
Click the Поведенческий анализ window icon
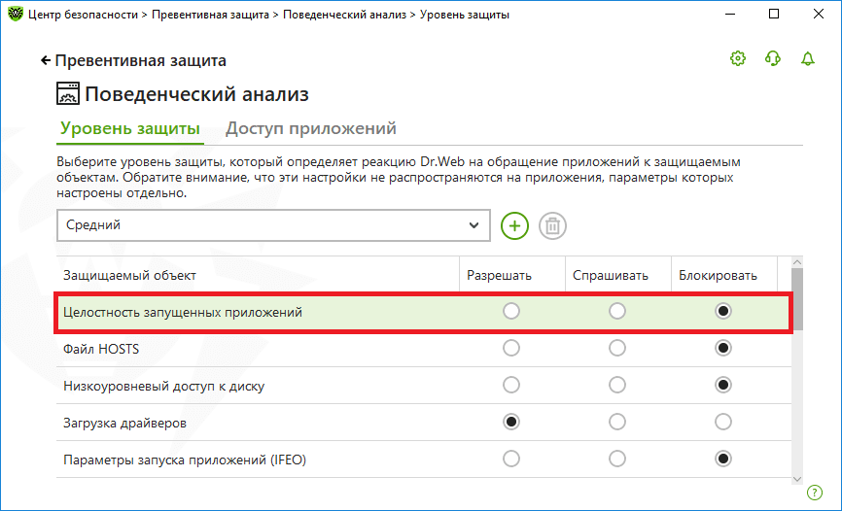point(68,93)
